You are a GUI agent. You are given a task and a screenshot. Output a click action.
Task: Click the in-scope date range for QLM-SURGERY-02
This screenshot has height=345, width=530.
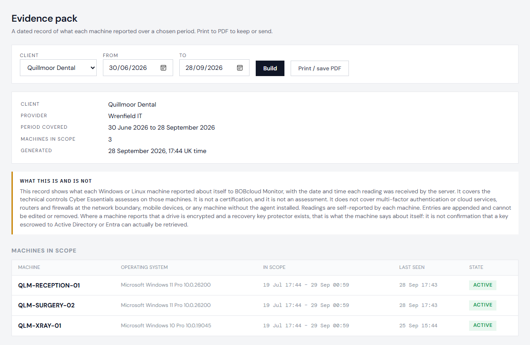(306, 305)
